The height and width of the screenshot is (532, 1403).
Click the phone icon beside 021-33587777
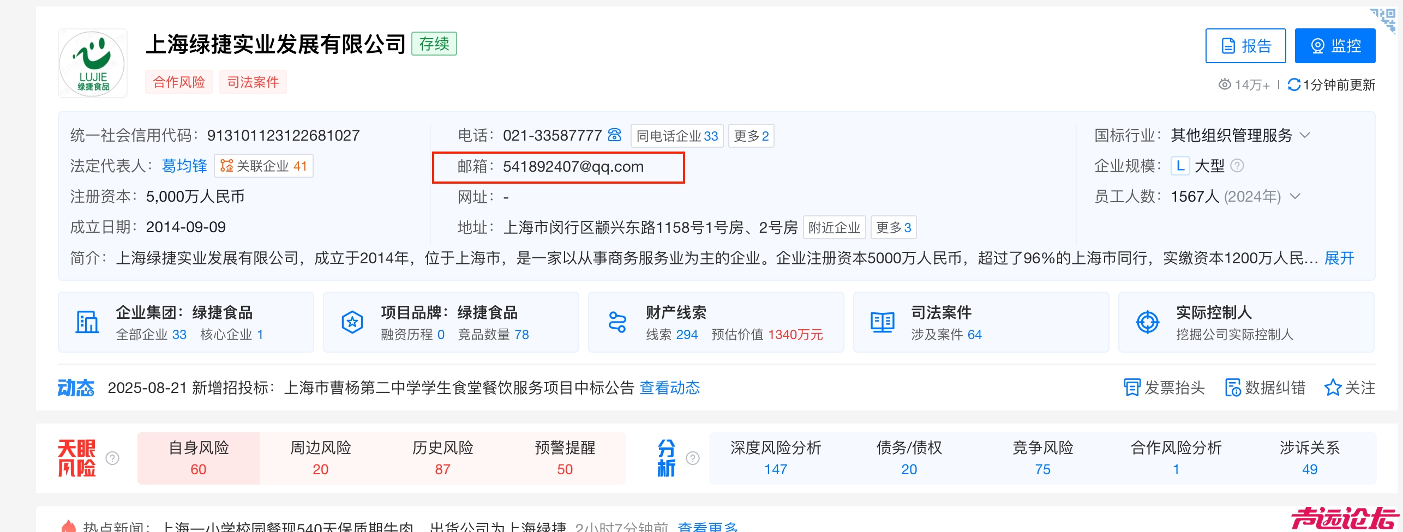click(x=615, y=135)
